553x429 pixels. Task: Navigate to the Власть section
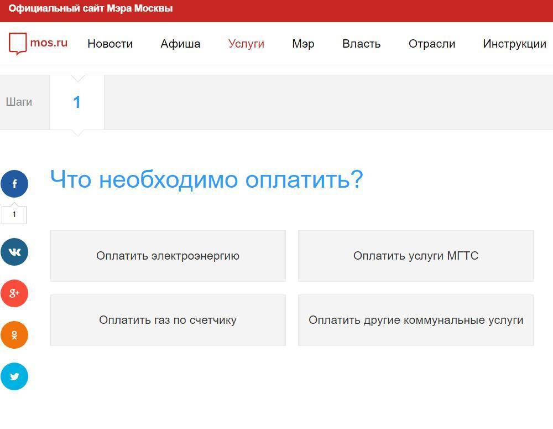click(x=361, y=44)
